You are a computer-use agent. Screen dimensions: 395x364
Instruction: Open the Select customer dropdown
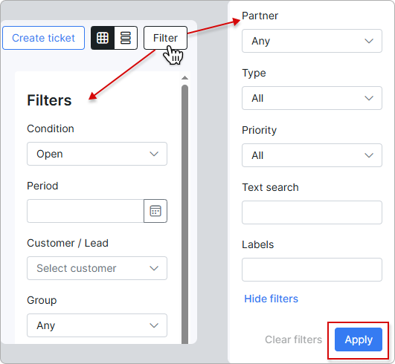click(x=97, y=268)
